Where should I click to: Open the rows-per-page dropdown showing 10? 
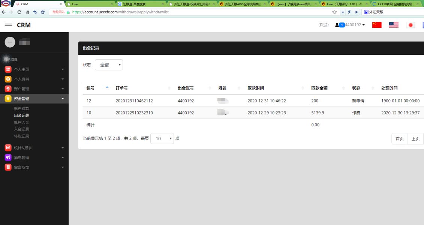(162, 138)
